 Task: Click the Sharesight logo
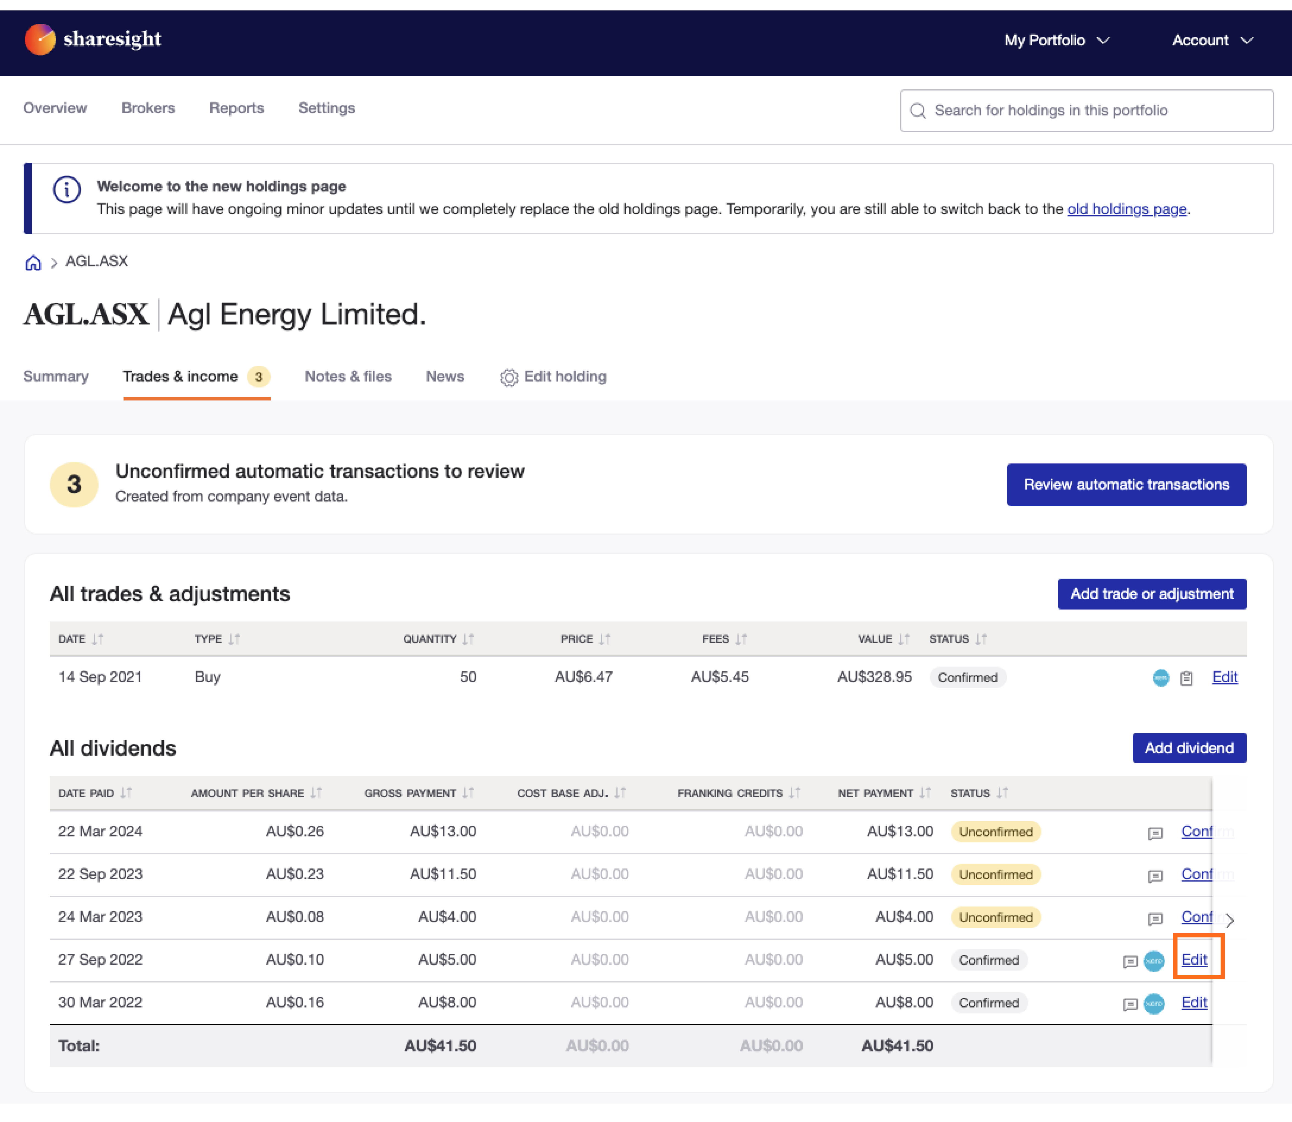(93, 40)
